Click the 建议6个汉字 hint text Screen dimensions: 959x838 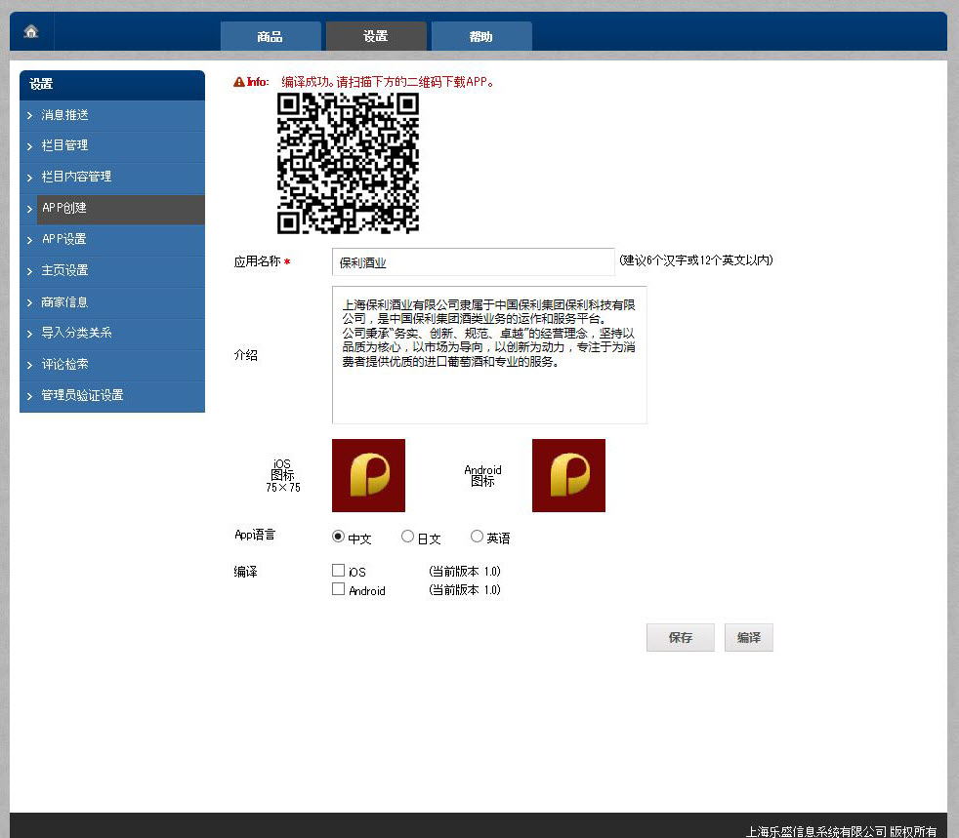tap(696, 260)
